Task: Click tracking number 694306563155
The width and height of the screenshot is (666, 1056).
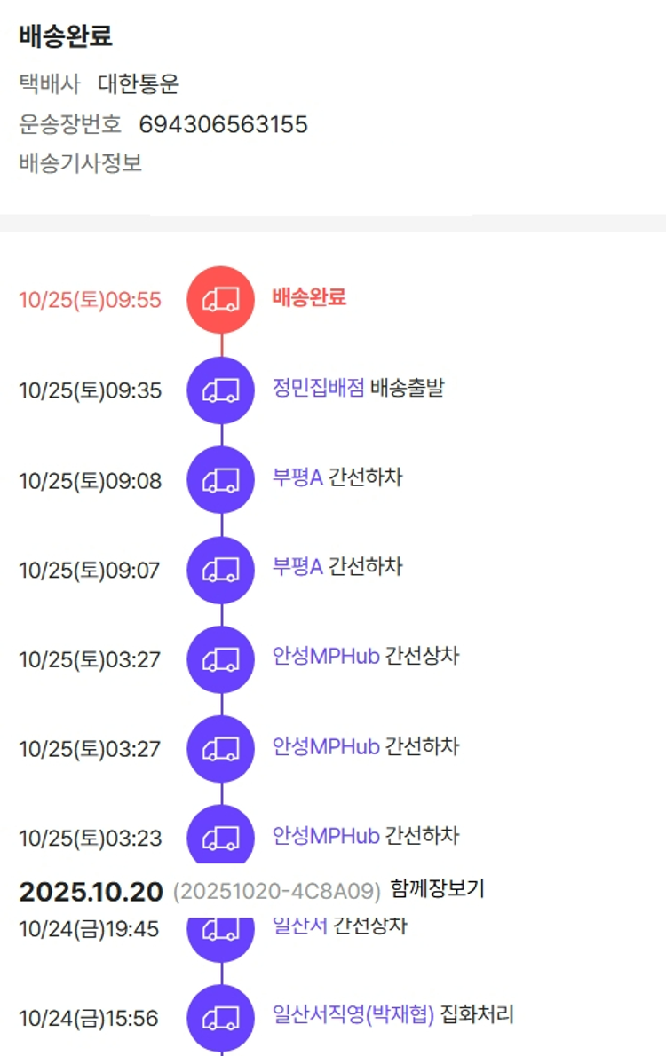Action: [223, 124]
